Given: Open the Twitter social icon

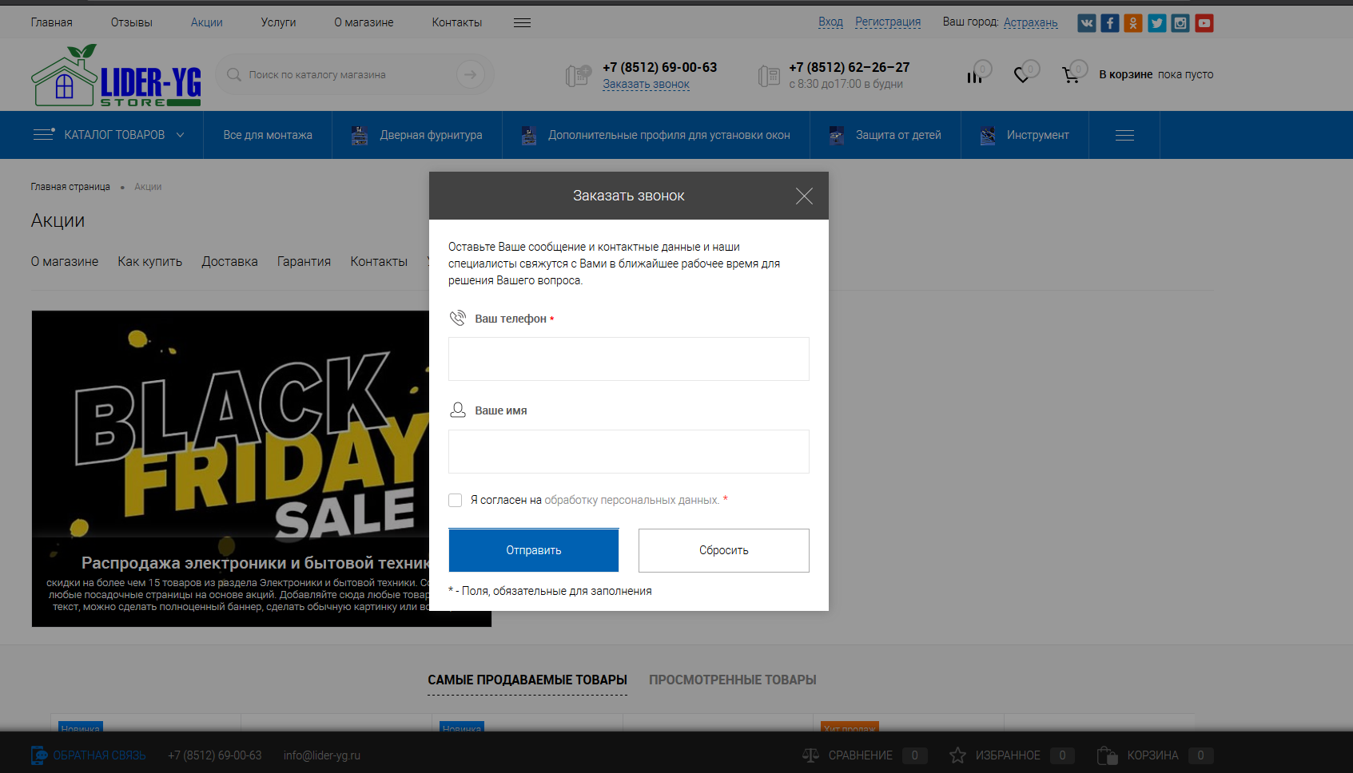Looking at the screenshot, I should click(x=1156, y=23).
